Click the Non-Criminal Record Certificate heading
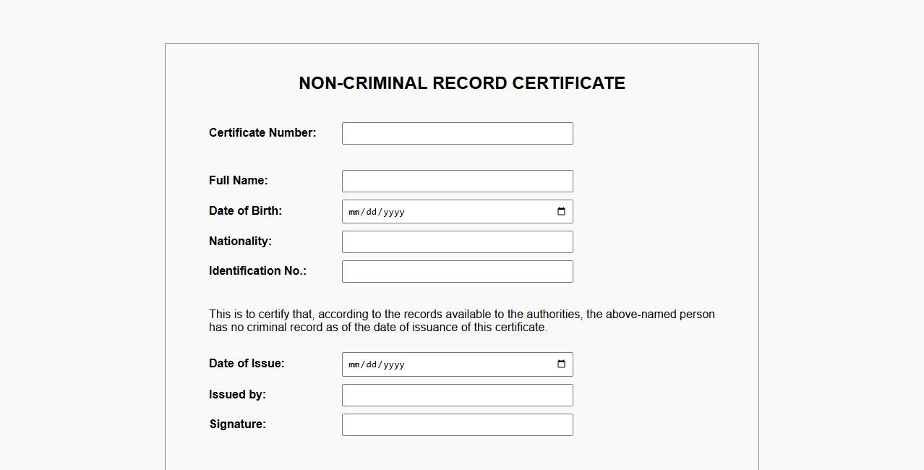The height and width of the screenshot is (470, 924). (462, 83)
